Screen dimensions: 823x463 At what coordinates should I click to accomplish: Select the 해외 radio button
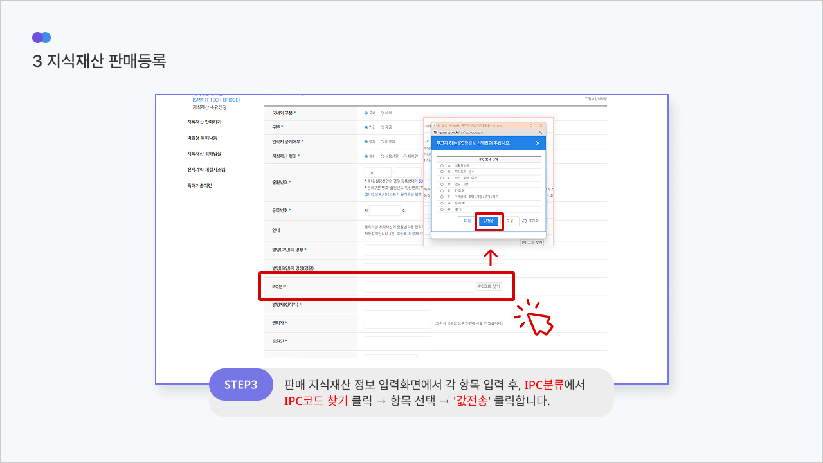tap(383, 113)
